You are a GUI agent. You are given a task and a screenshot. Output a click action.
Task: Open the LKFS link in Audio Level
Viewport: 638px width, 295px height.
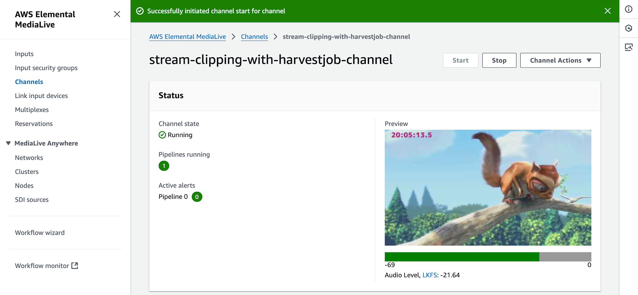click(430, 275)
